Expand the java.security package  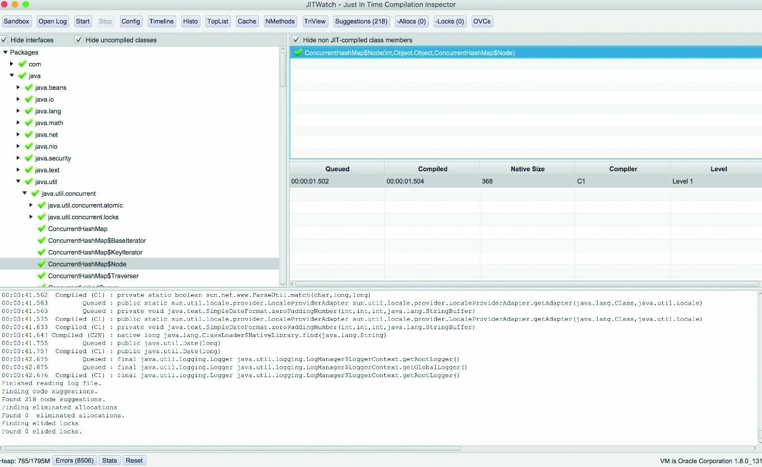tap(18, 158)
